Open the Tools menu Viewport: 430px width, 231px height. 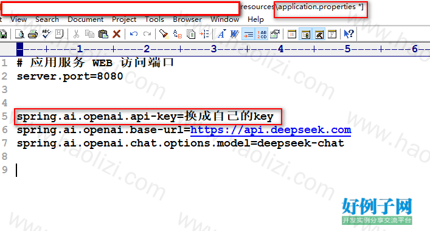pyautogui.click(x=154, y=19)
